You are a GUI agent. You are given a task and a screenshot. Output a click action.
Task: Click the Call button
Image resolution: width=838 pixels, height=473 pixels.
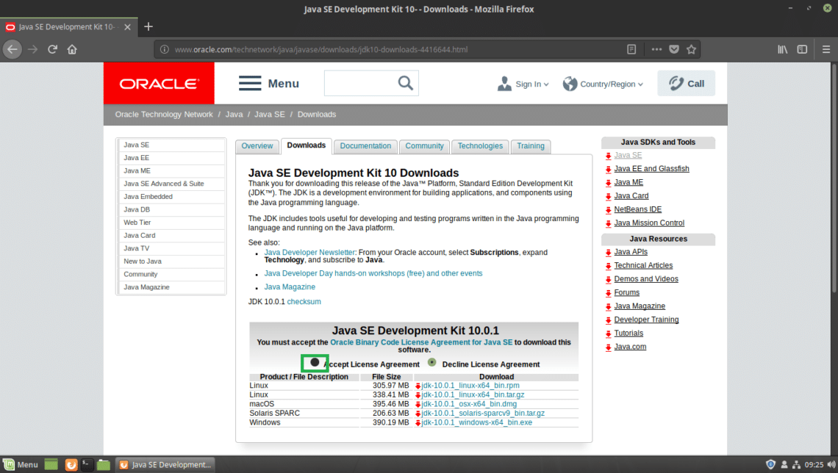[x=687, y=83]
